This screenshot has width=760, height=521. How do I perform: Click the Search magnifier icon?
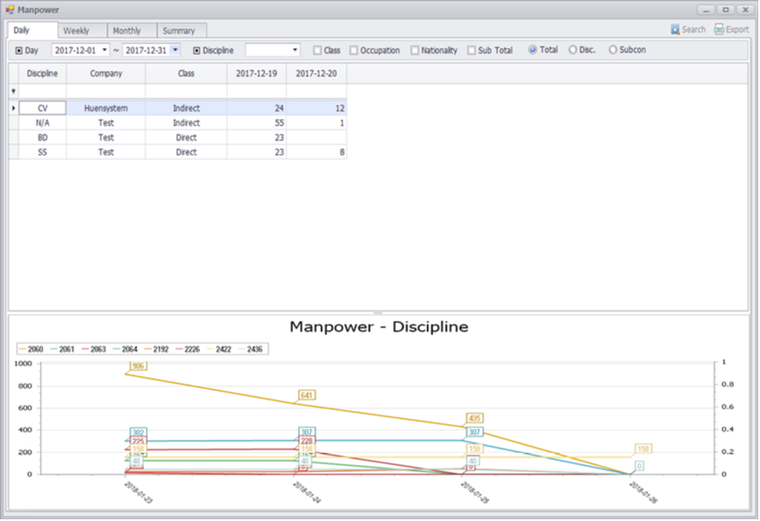tap(675, 29)
